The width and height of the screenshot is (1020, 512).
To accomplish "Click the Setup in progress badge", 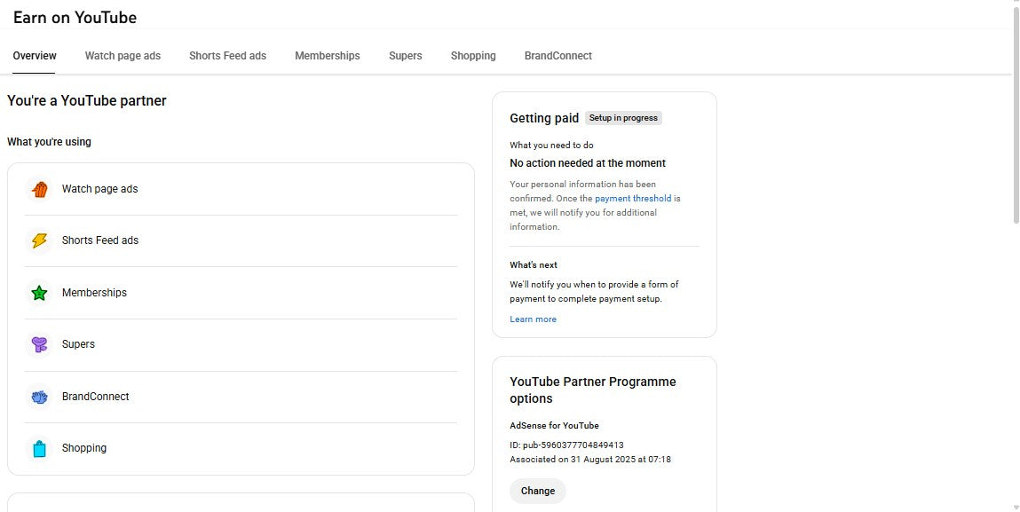I will click(x=623, y=117).
